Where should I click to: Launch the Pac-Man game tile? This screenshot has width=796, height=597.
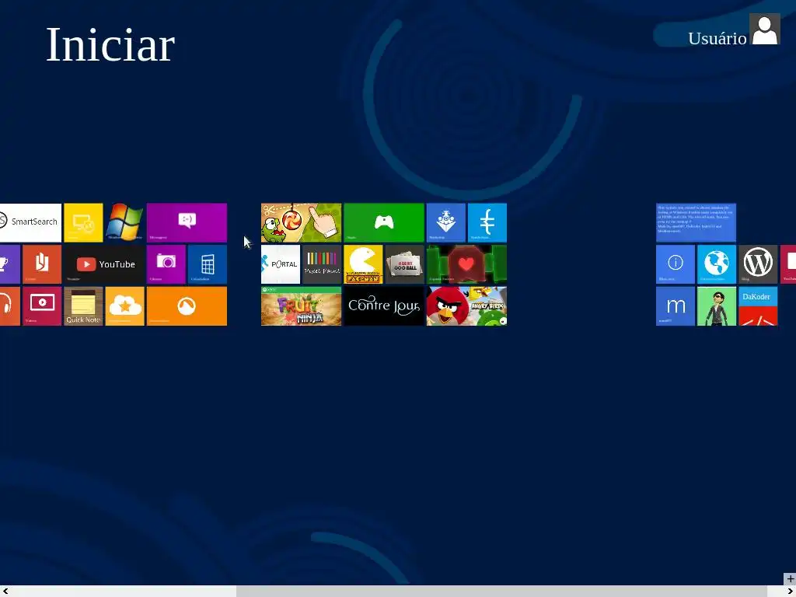(364, 264)
